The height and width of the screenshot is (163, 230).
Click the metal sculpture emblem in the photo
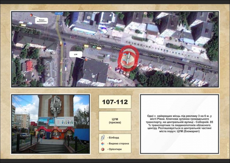pyautogui.click(x=56, y=105)
